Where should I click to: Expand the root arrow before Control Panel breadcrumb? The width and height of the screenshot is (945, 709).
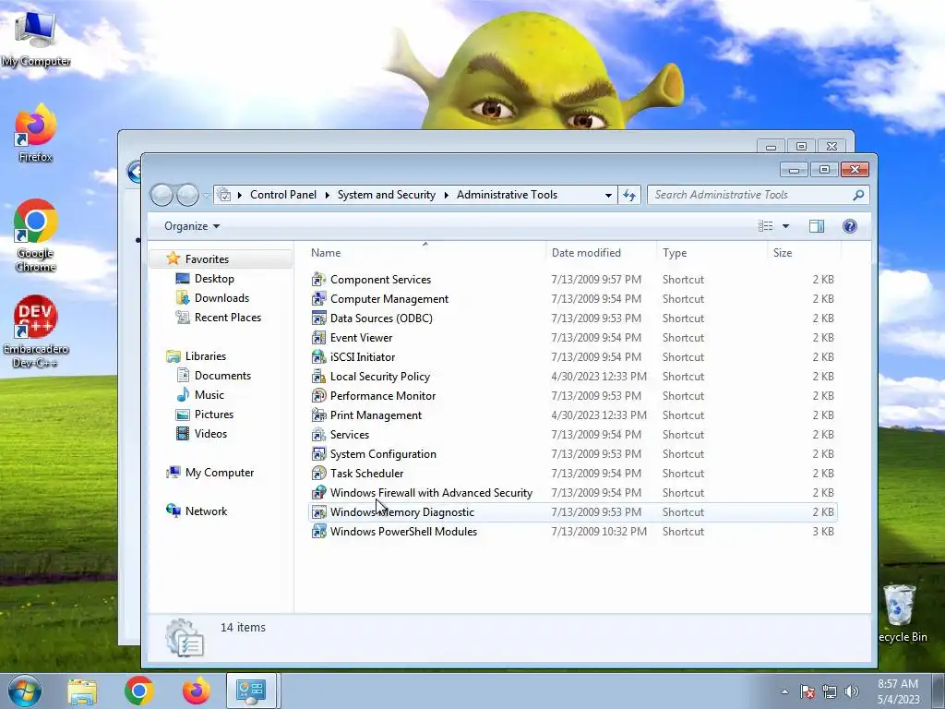[240, 195]
